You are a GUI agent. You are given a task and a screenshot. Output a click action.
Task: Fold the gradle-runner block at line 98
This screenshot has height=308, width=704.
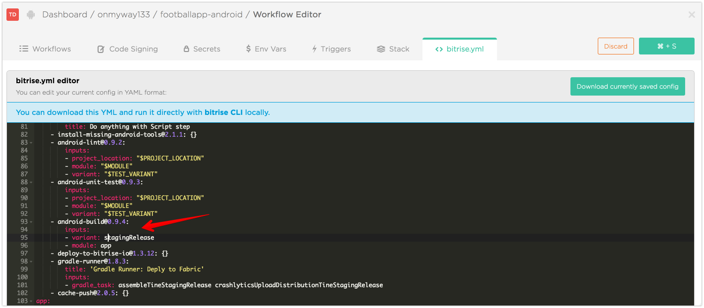[31, 261]
